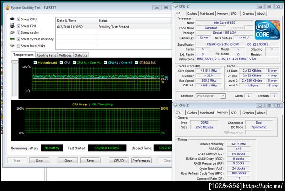Image resolution: width=285 pixels, height=191 pixels.
Task: Click the Intel Core i3 logo in CPU-Z
Action: 267,30
